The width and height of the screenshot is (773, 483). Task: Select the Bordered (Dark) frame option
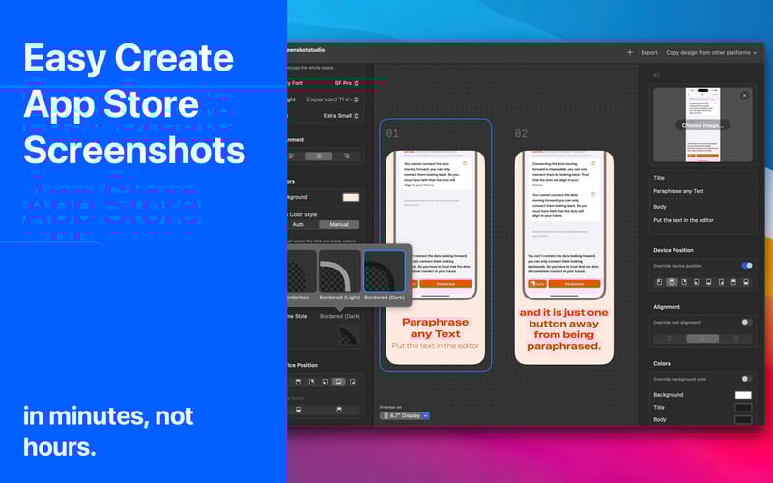click(385, 275)
